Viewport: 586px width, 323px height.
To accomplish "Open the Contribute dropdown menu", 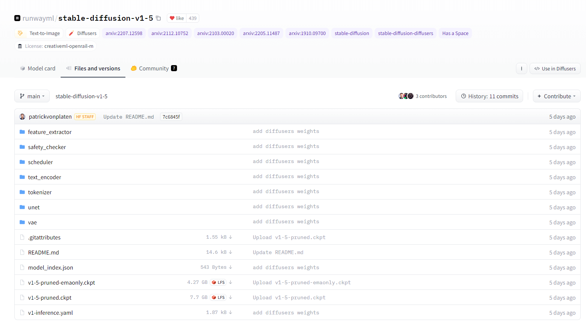I will tap(556, 96).
